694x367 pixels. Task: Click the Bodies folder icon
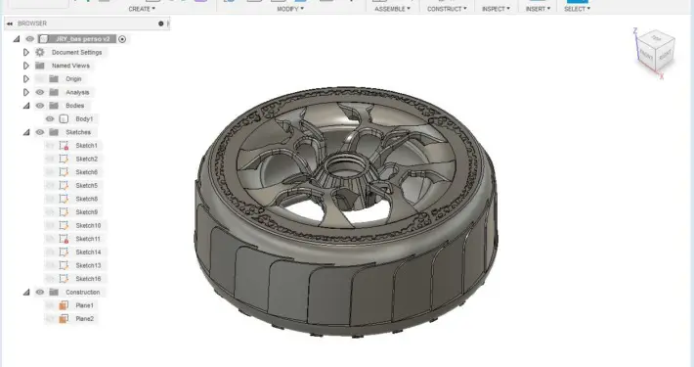[54, 106]
